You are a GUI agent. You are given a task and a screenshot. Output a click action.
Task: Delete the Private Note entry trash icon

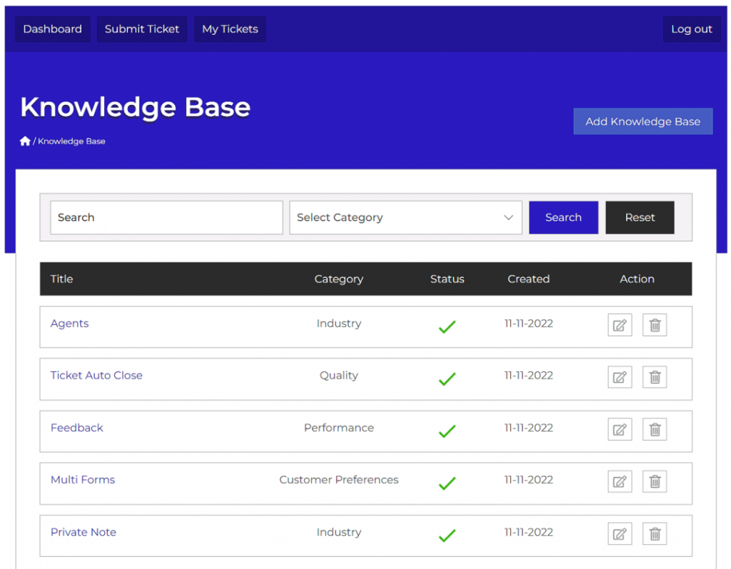click(654, 533)
